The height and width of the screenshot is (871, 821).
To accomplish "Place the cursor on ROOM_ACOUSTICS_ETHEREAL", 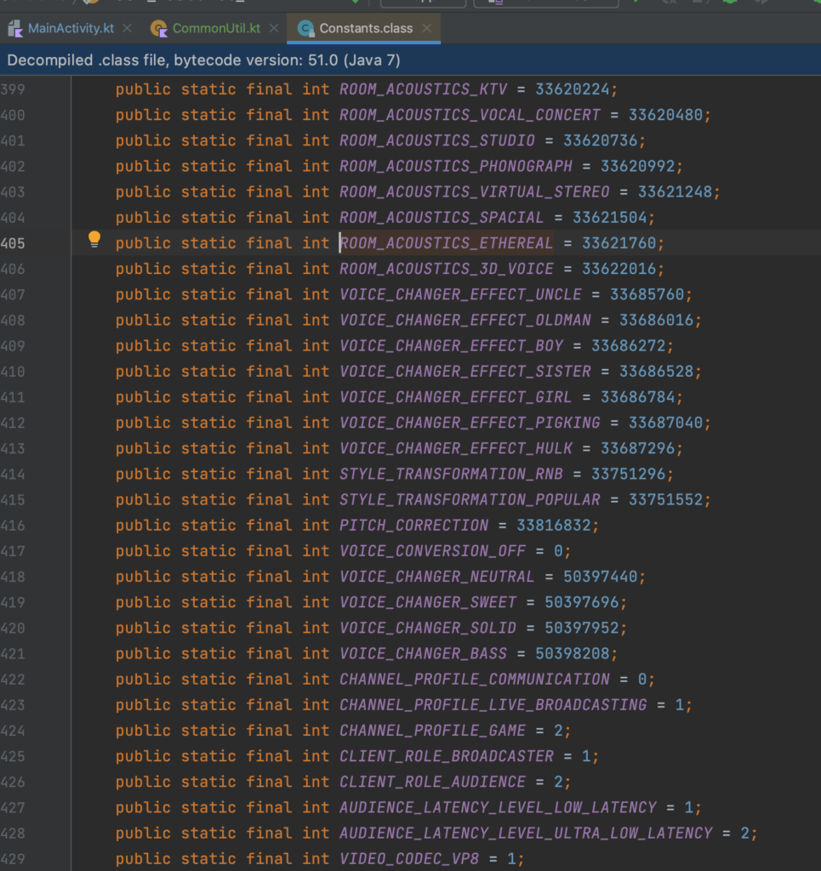I will tap(446, 243).
